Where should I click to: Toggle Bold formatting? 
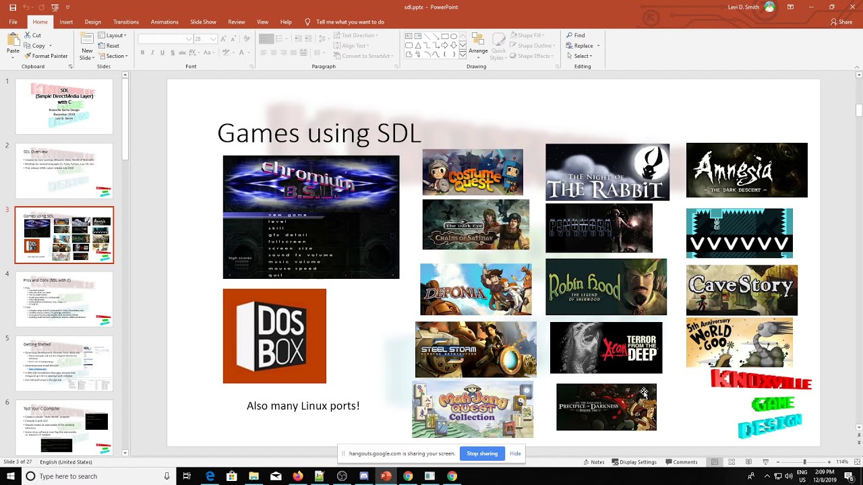(142, 53)
